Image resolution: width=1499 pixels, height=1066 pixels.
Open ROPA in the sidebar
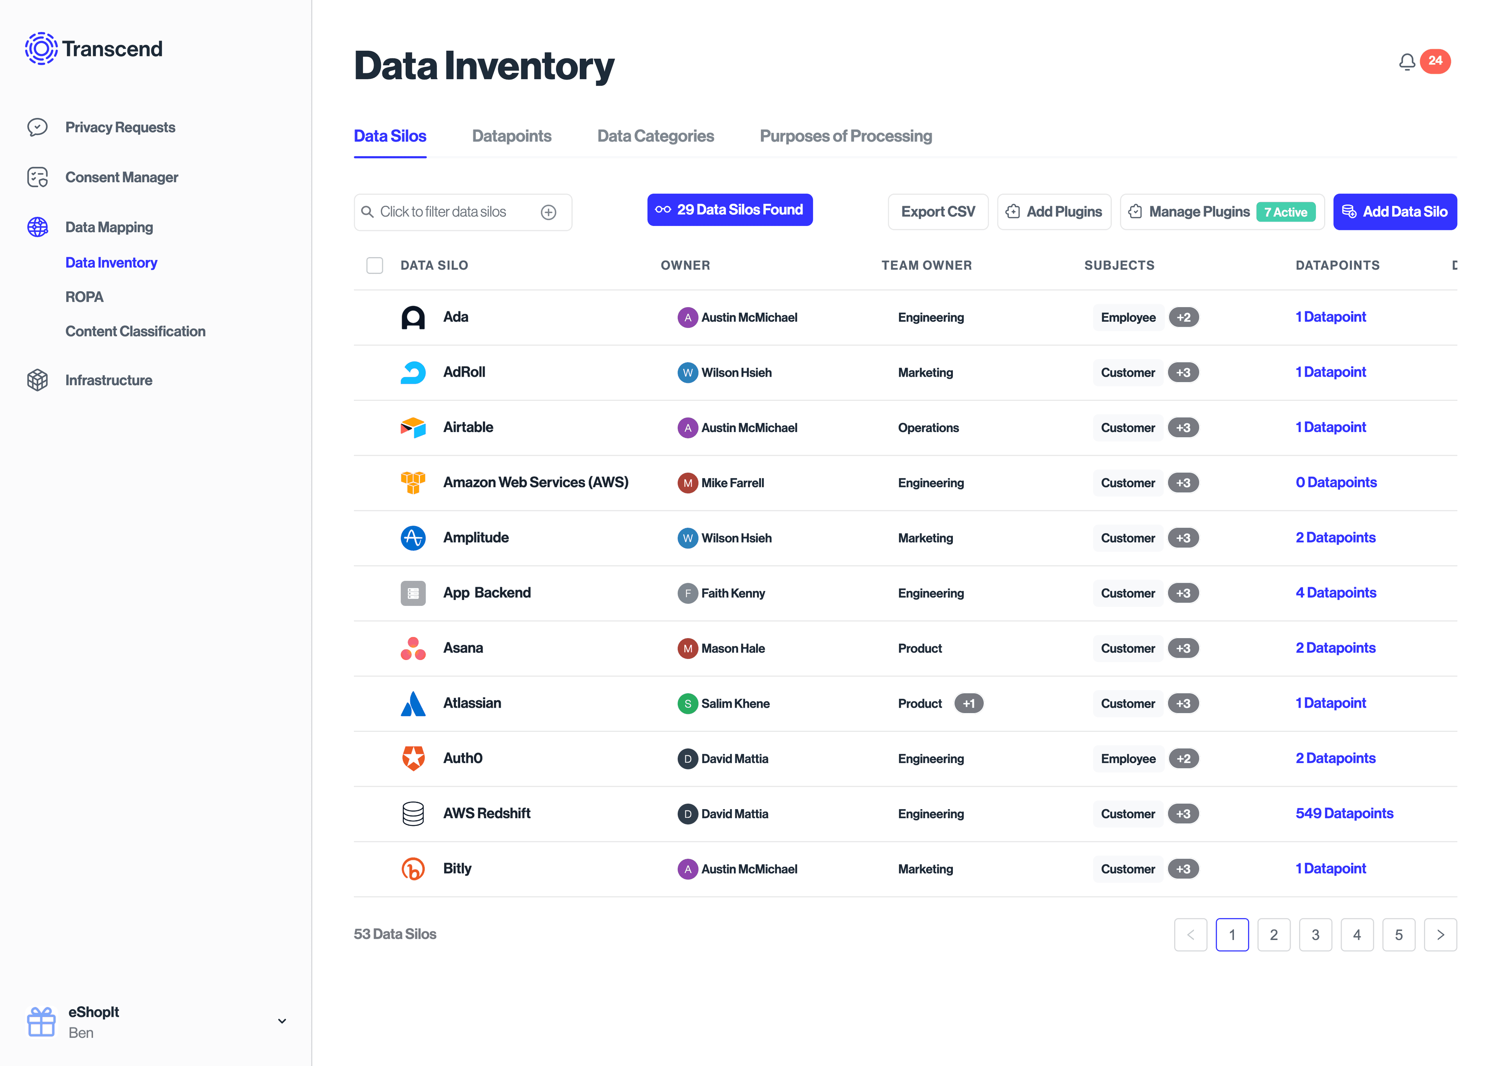(85, 297)
